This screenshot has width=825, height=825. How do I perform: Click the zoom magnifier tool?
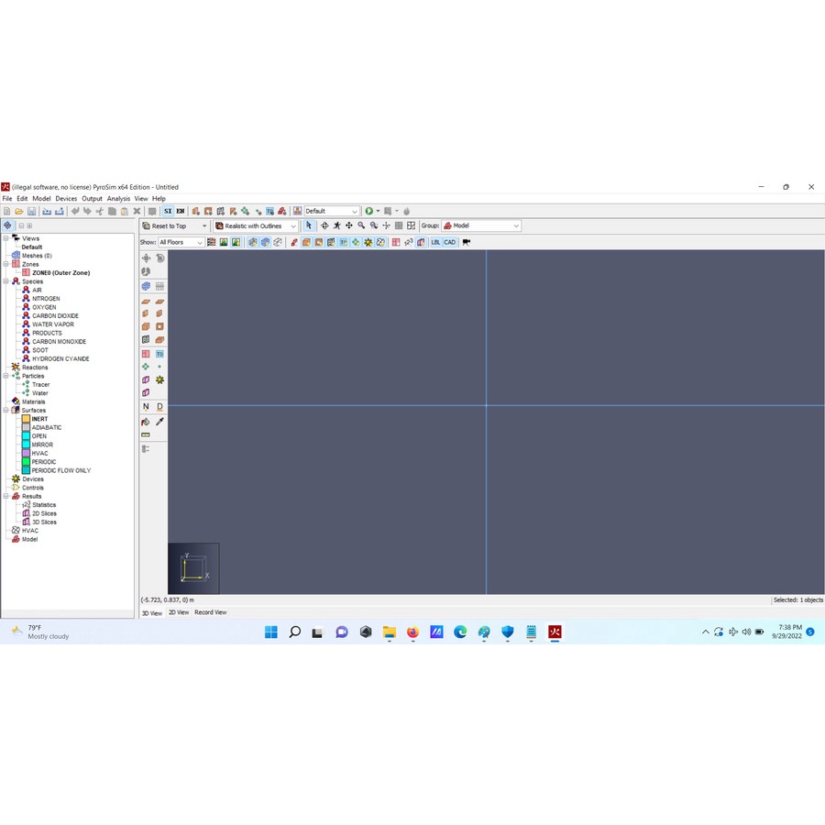pos(361,225)
